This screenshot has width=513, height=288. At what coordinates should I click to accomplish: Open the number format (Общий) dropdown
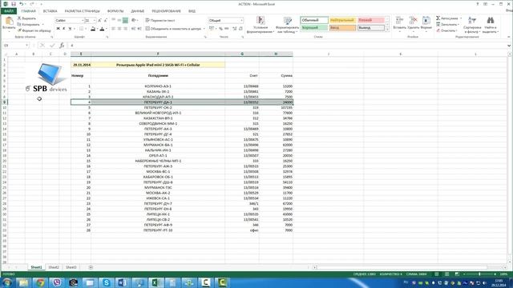pos(242,20)
